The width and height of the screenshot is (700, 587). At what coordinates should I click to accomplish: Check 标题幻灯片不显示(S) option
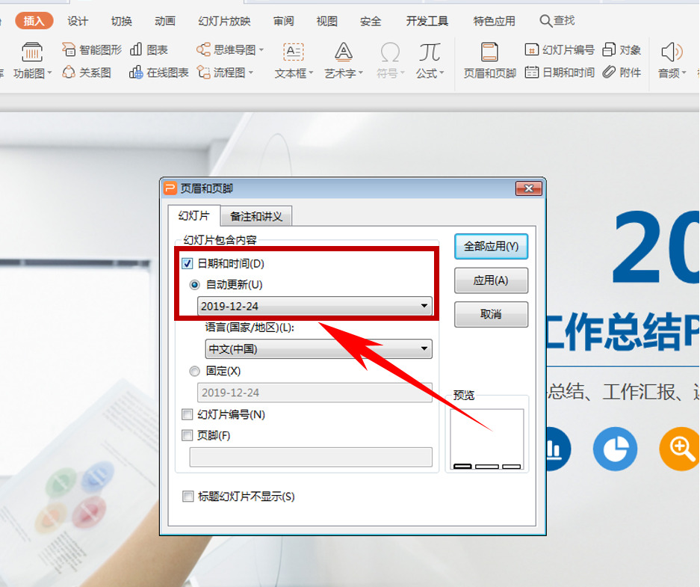point(188,497)
